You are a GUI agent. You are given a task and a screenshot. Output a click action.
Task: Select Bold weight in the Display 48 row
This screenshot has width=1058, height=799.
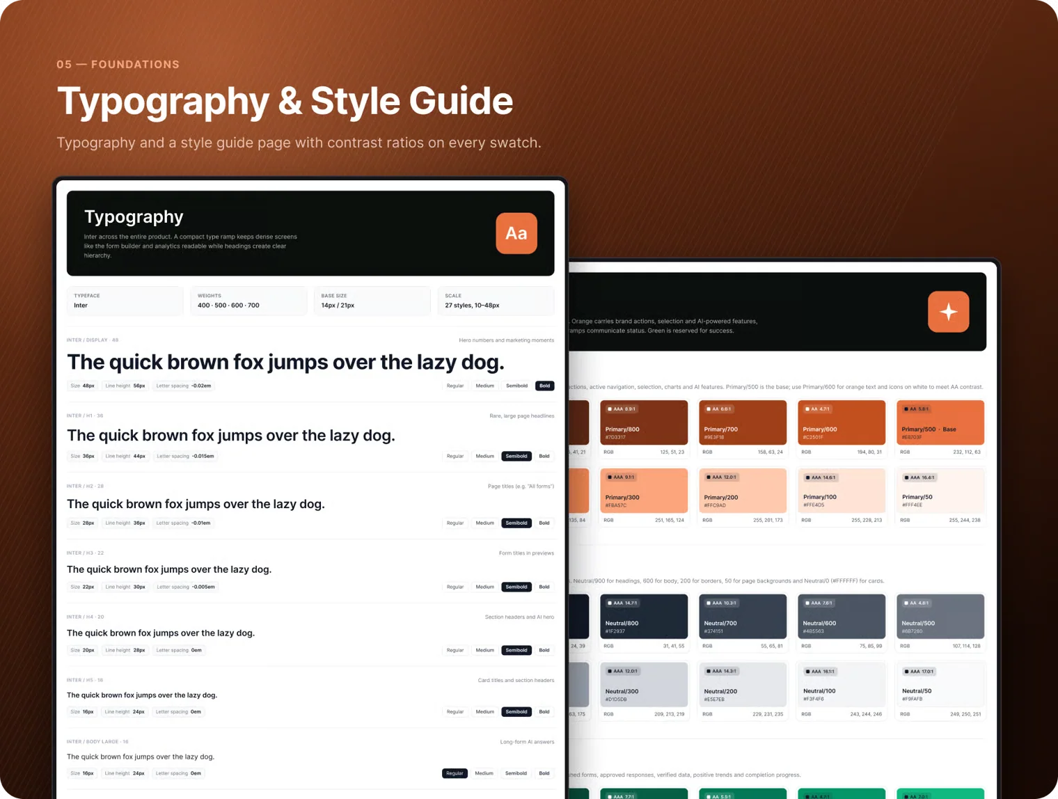pyautogui.click(x=544, y=386)
